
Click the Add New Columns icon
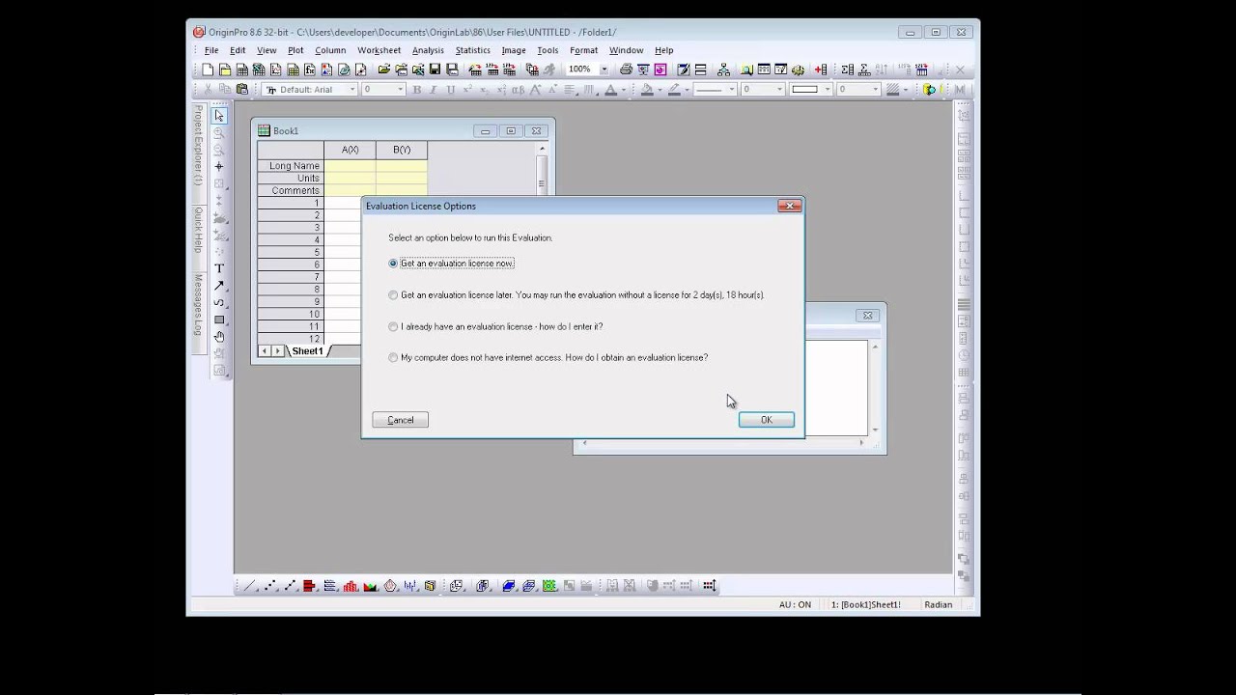[x=821, y=69]
